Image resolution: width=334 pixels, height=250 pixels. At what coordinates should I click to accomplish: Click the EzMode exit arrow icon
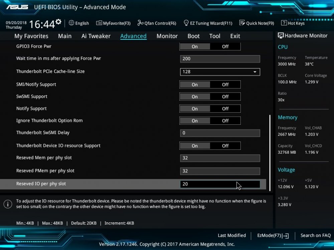click(286, 236)
